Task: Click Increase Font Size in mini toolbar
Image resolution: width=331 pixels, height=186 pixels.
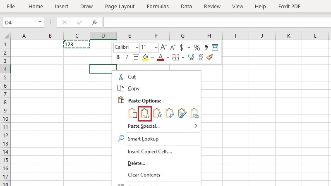Action: click(163, 47)
